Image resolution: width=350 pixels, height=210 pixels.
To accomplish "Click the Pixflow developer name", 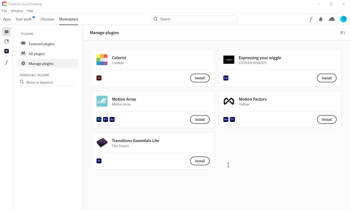I will tap(244, 104).
